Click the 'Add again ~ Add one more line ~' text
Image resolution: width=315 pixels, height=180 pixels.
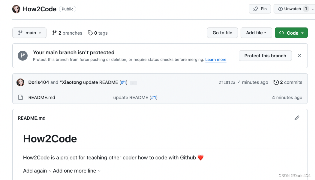pyautogui.click(x=62, y=171)
